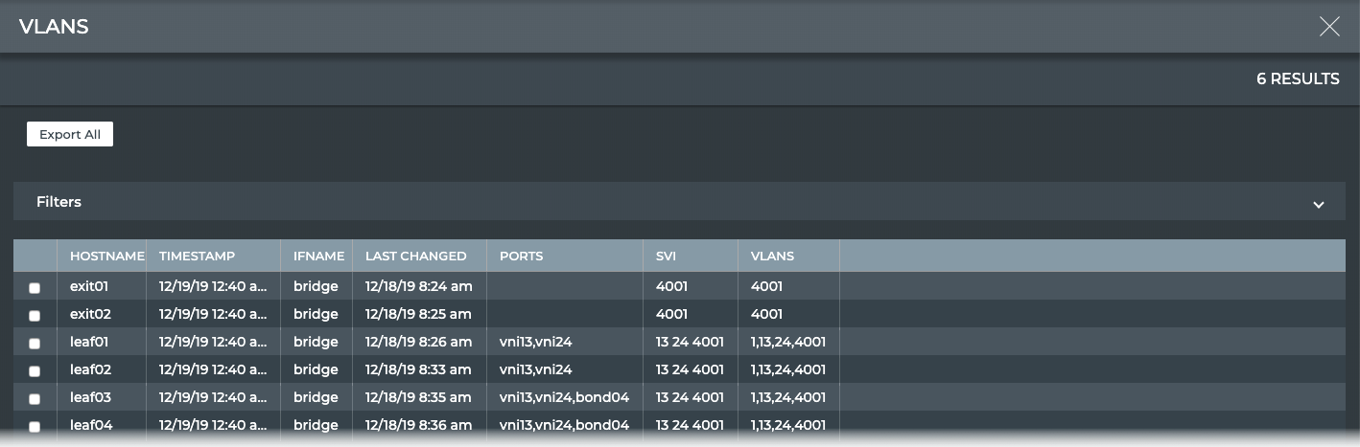Mark the leaf03 row checkbox

click(35, 399)
